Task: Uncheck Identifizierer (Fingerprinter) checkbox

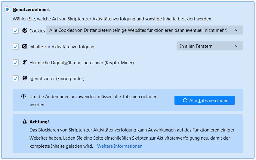Action: pyautogui.click(x=16, y=79)
